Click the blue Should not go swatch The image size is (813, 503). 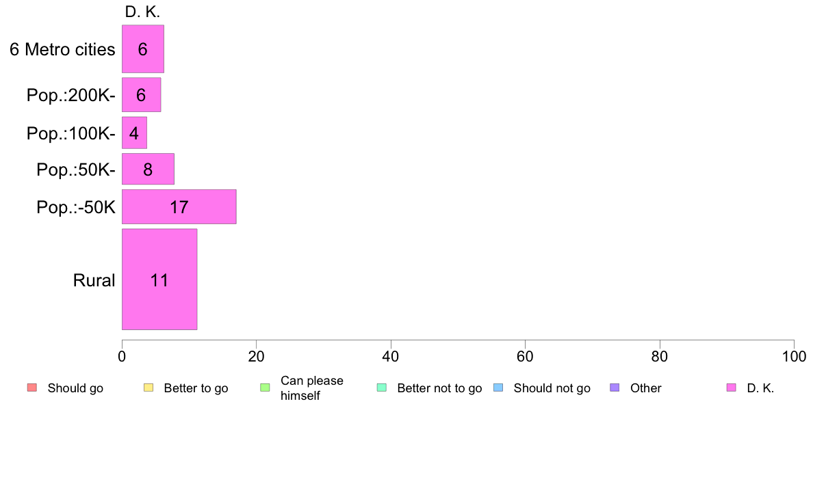pos(498,388)
